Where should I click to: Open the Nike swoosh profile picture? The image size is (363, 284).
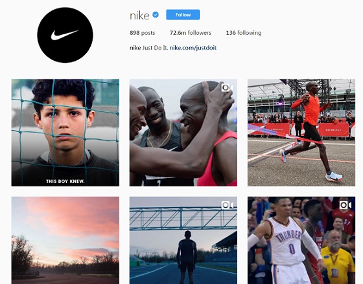coord(65,35)
